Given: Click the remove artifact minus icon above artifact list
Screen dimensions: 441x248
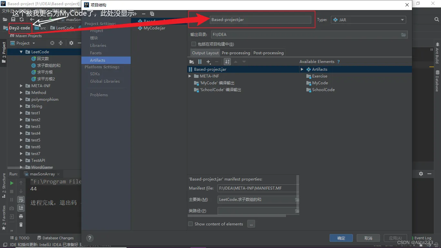Looking at the screenshot, I should click(143, 14).
